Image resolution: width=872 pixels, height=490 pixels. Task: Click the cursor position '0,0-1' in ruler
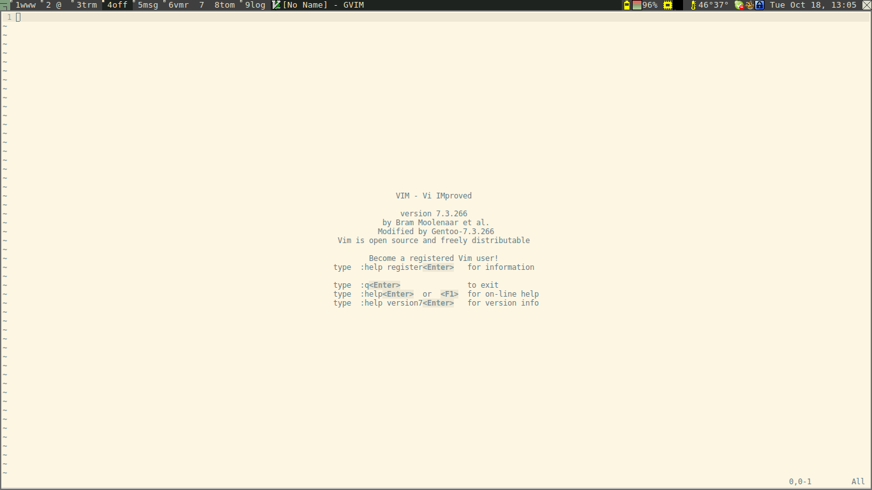coord(800,482)
